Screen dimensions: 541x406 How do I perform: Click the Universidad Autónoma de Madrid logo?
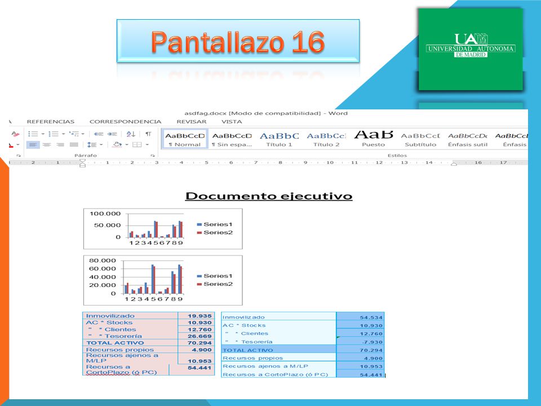coord(471,50)
